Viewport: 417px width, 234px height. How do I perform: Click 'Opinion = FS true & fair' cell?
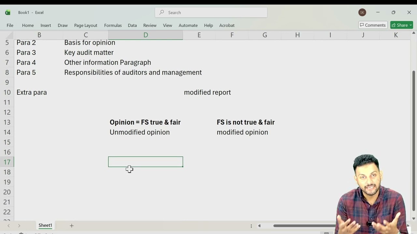click(x=146, y=122)
